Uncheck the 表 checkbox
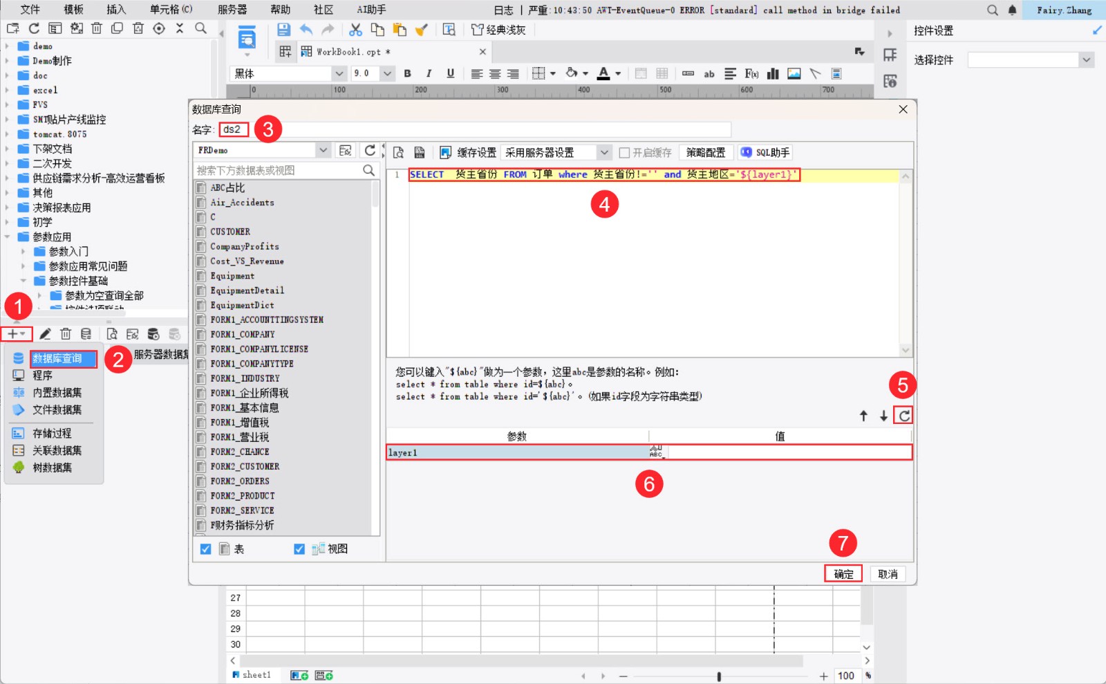Image resolution: width=1106 pixels, height=684 pixels. (x=205, y=549)
